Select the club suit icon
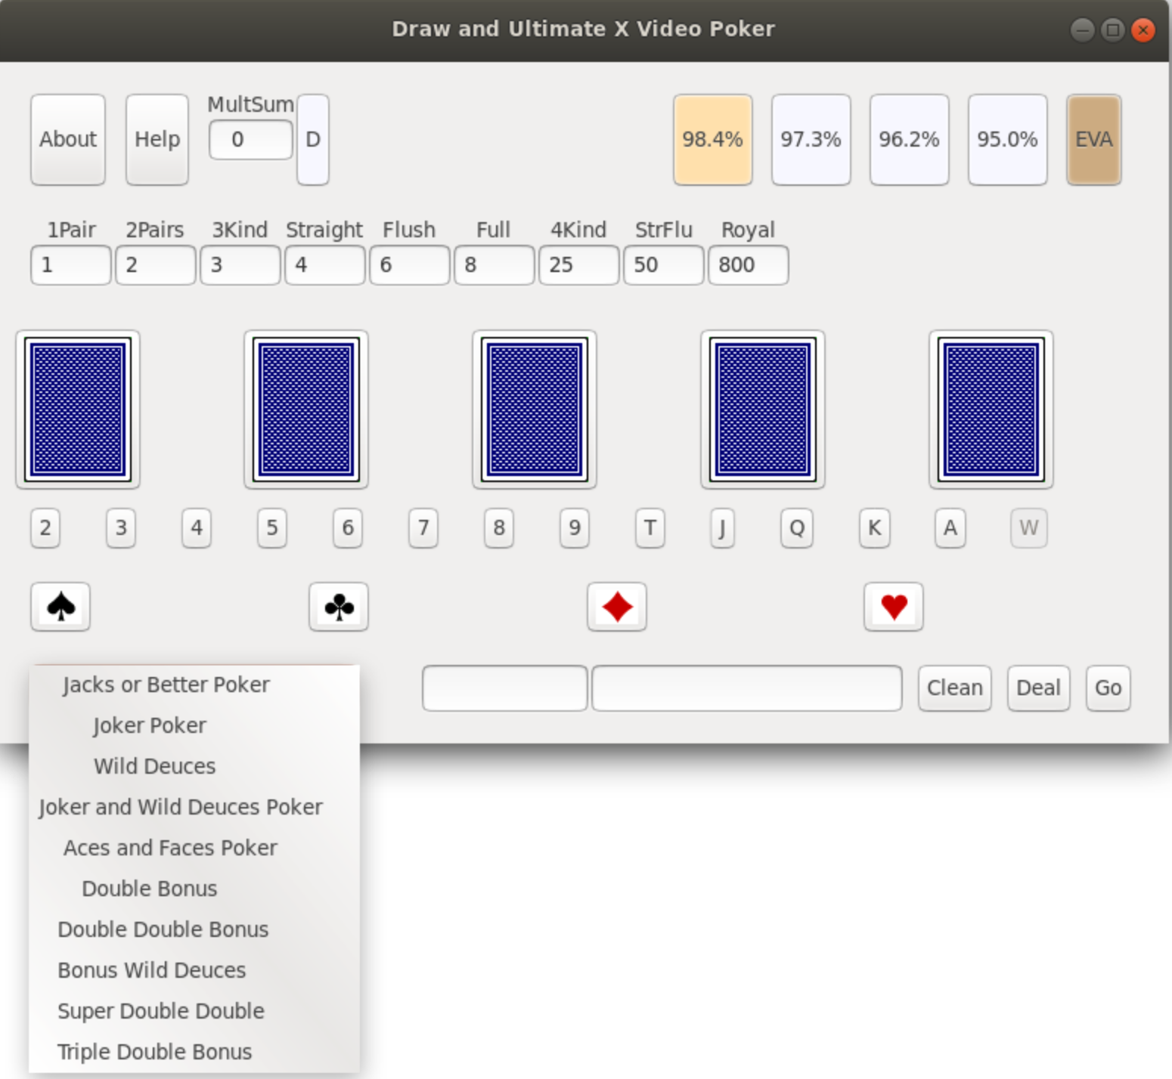Viewport: 1172px width, 1079px height. point(338,607)
